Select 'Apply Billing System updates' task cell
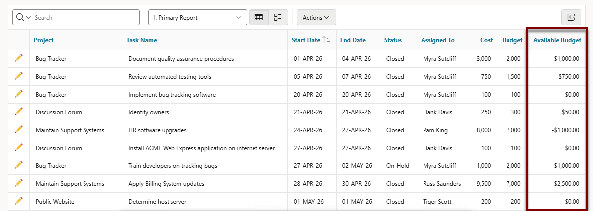 click(x=205, y=183)
